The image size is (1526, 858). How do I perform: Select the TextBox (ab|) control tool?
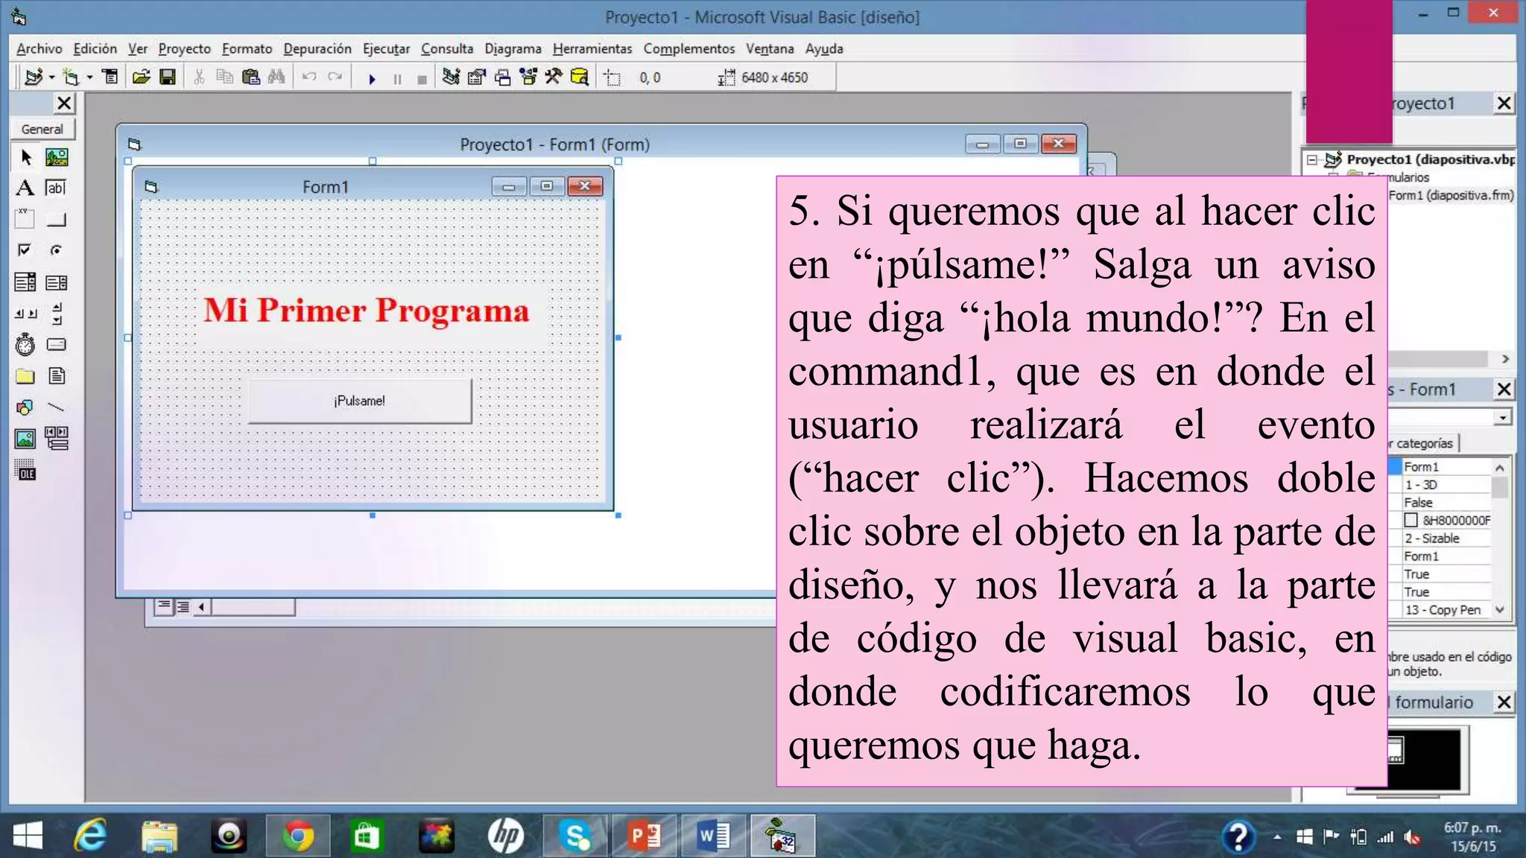(x=57, y=188)
